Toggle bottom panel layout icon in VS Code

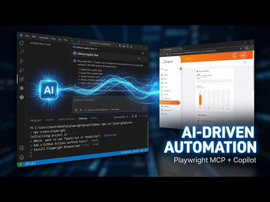124,46
